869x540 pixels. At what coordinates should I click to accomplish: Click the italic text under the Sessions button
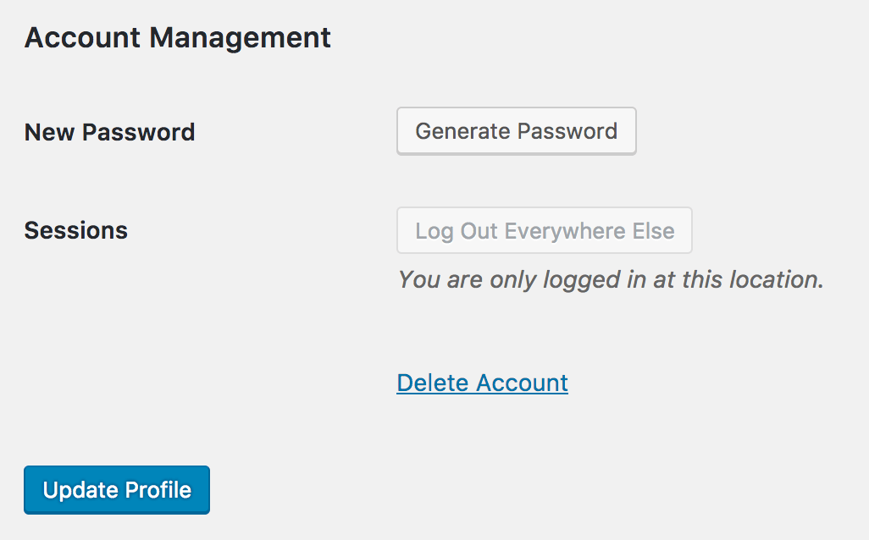(611, 279)
